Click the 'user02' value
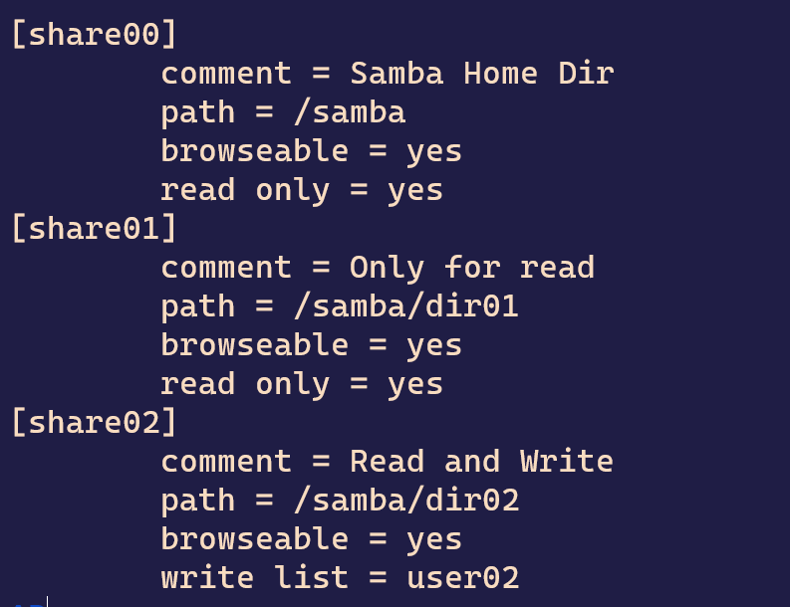 (462, 578)
